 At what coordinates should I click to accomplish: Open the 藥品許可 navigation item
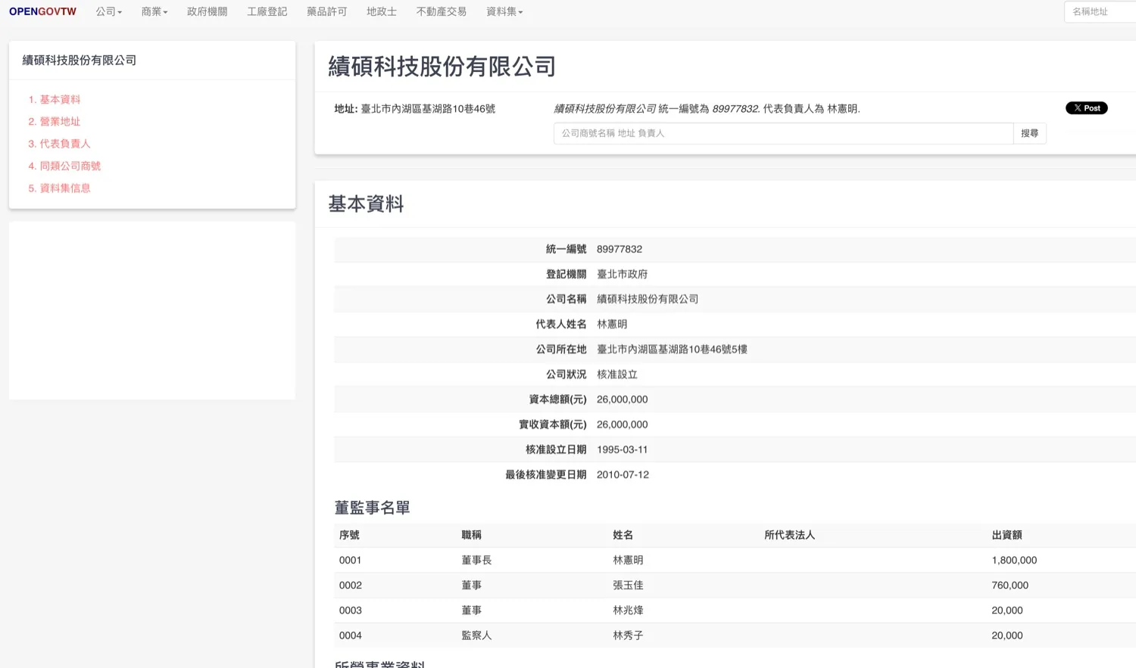click(x=326, y=11)
